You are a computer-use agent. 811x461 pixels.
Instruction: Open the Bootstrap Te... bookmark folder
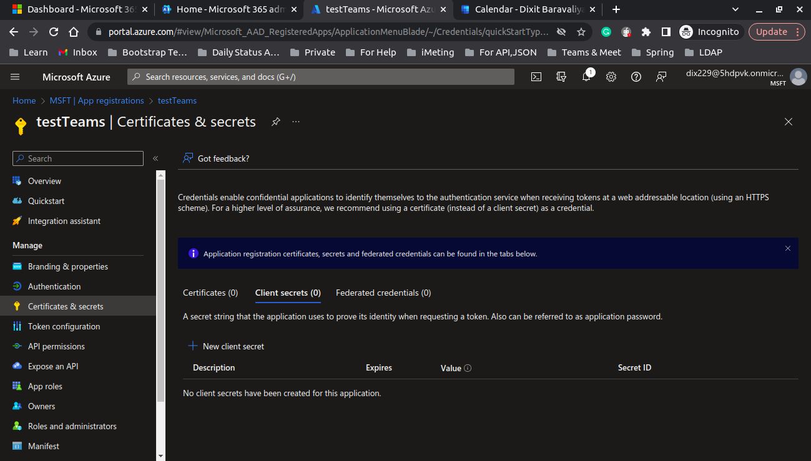[x=147, y=52]
